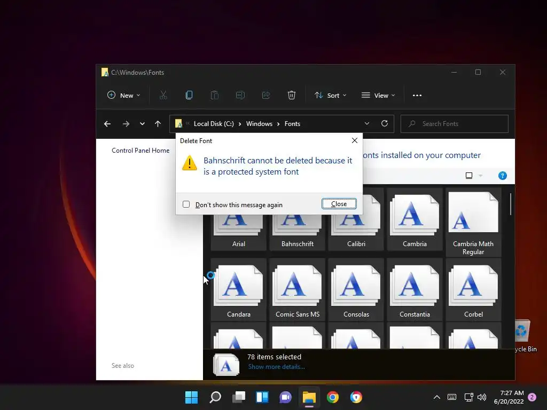
Task: Open the Sort dropdown
Action: (x=330, y=95)
